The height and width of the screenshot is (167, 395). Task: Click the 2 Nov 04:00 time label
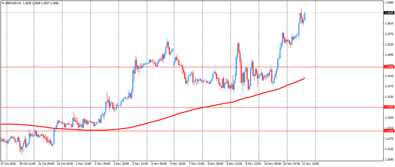click(x=102, y=164)
